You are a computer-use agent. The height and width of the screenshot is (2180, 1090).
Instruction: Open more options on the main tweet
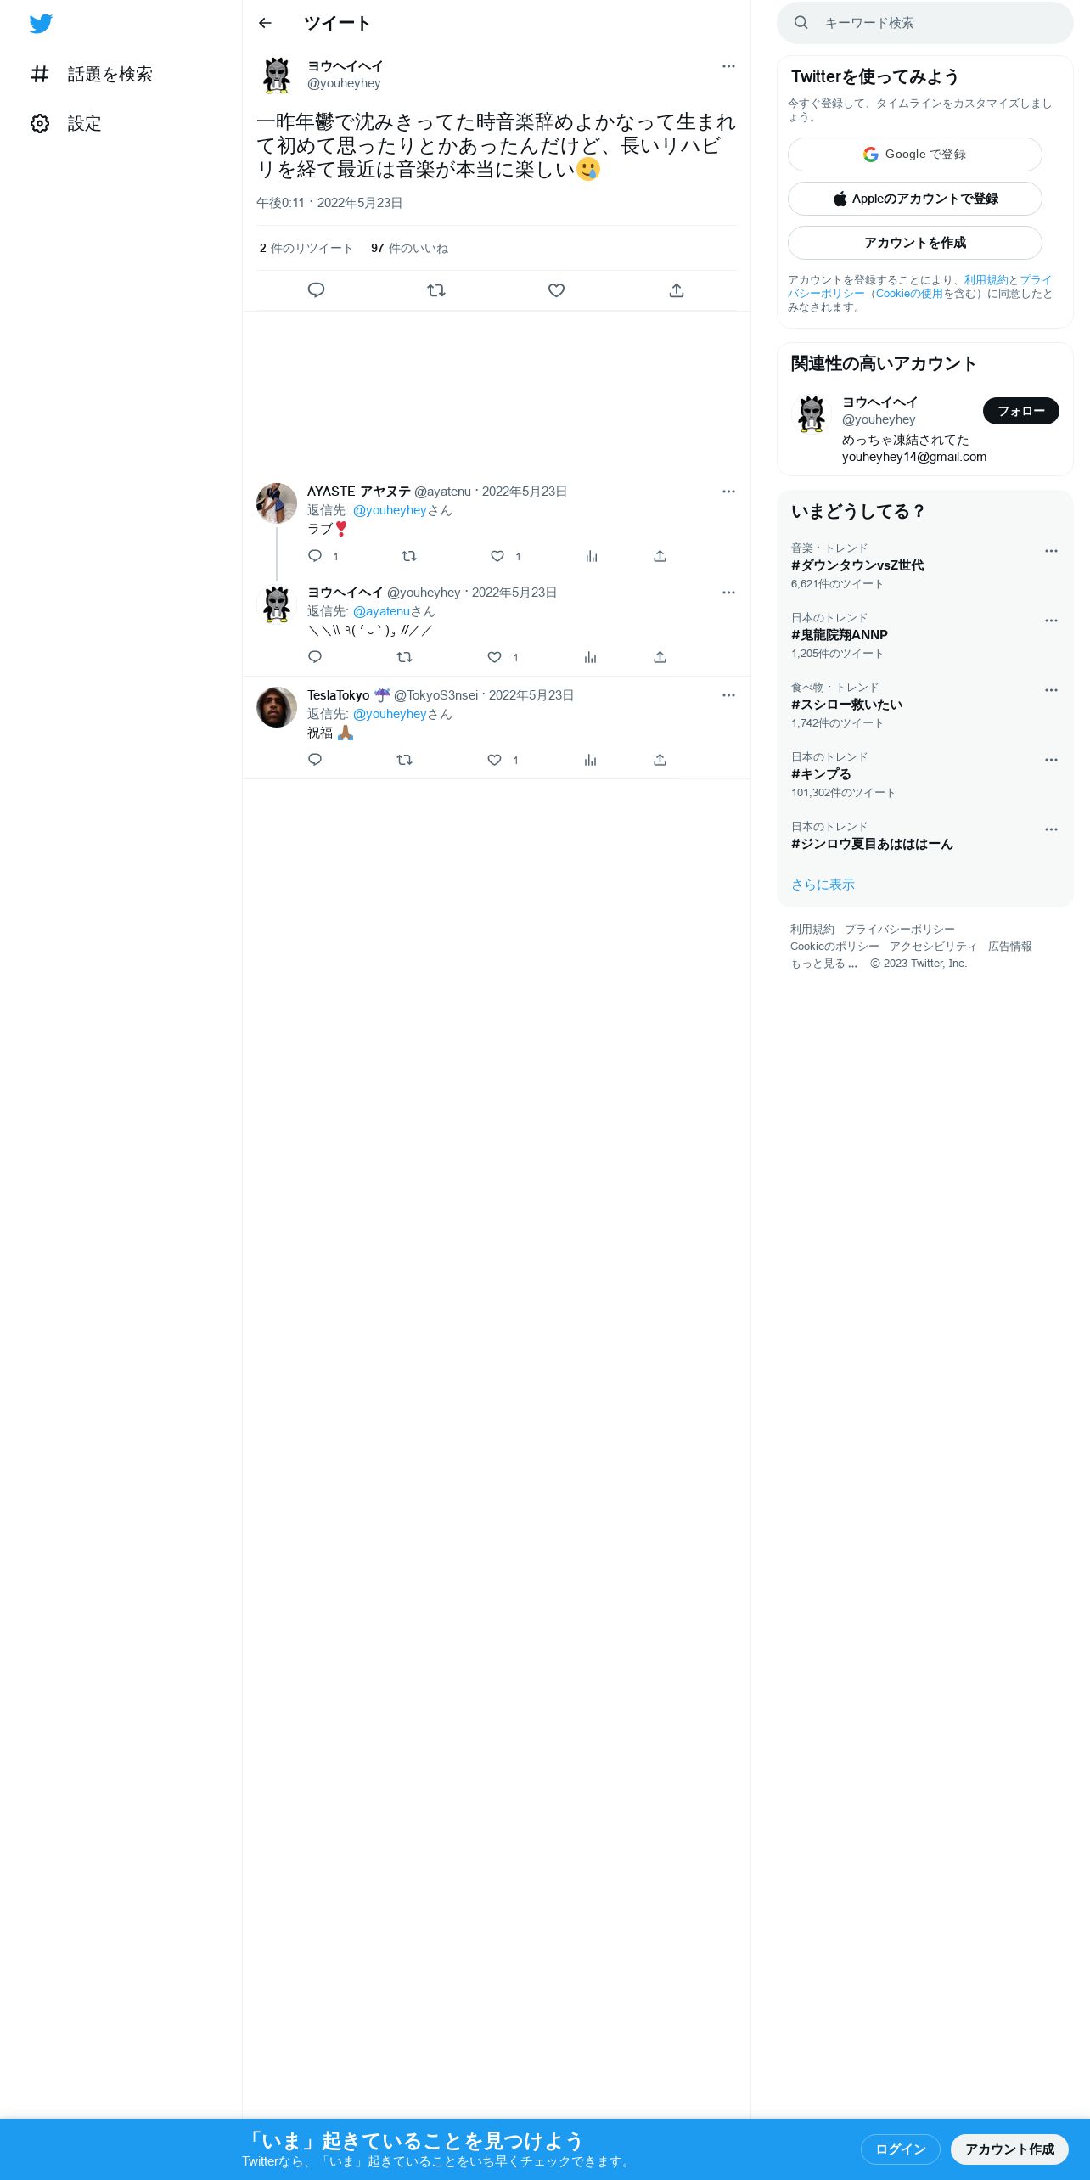tap(728, 66)
